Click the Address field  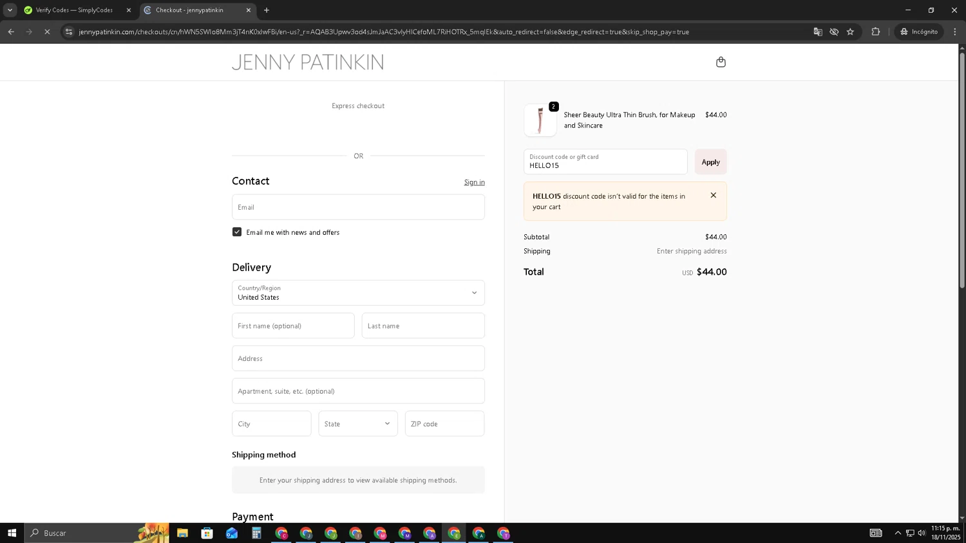pyautogui.click(x=358, y=358)
